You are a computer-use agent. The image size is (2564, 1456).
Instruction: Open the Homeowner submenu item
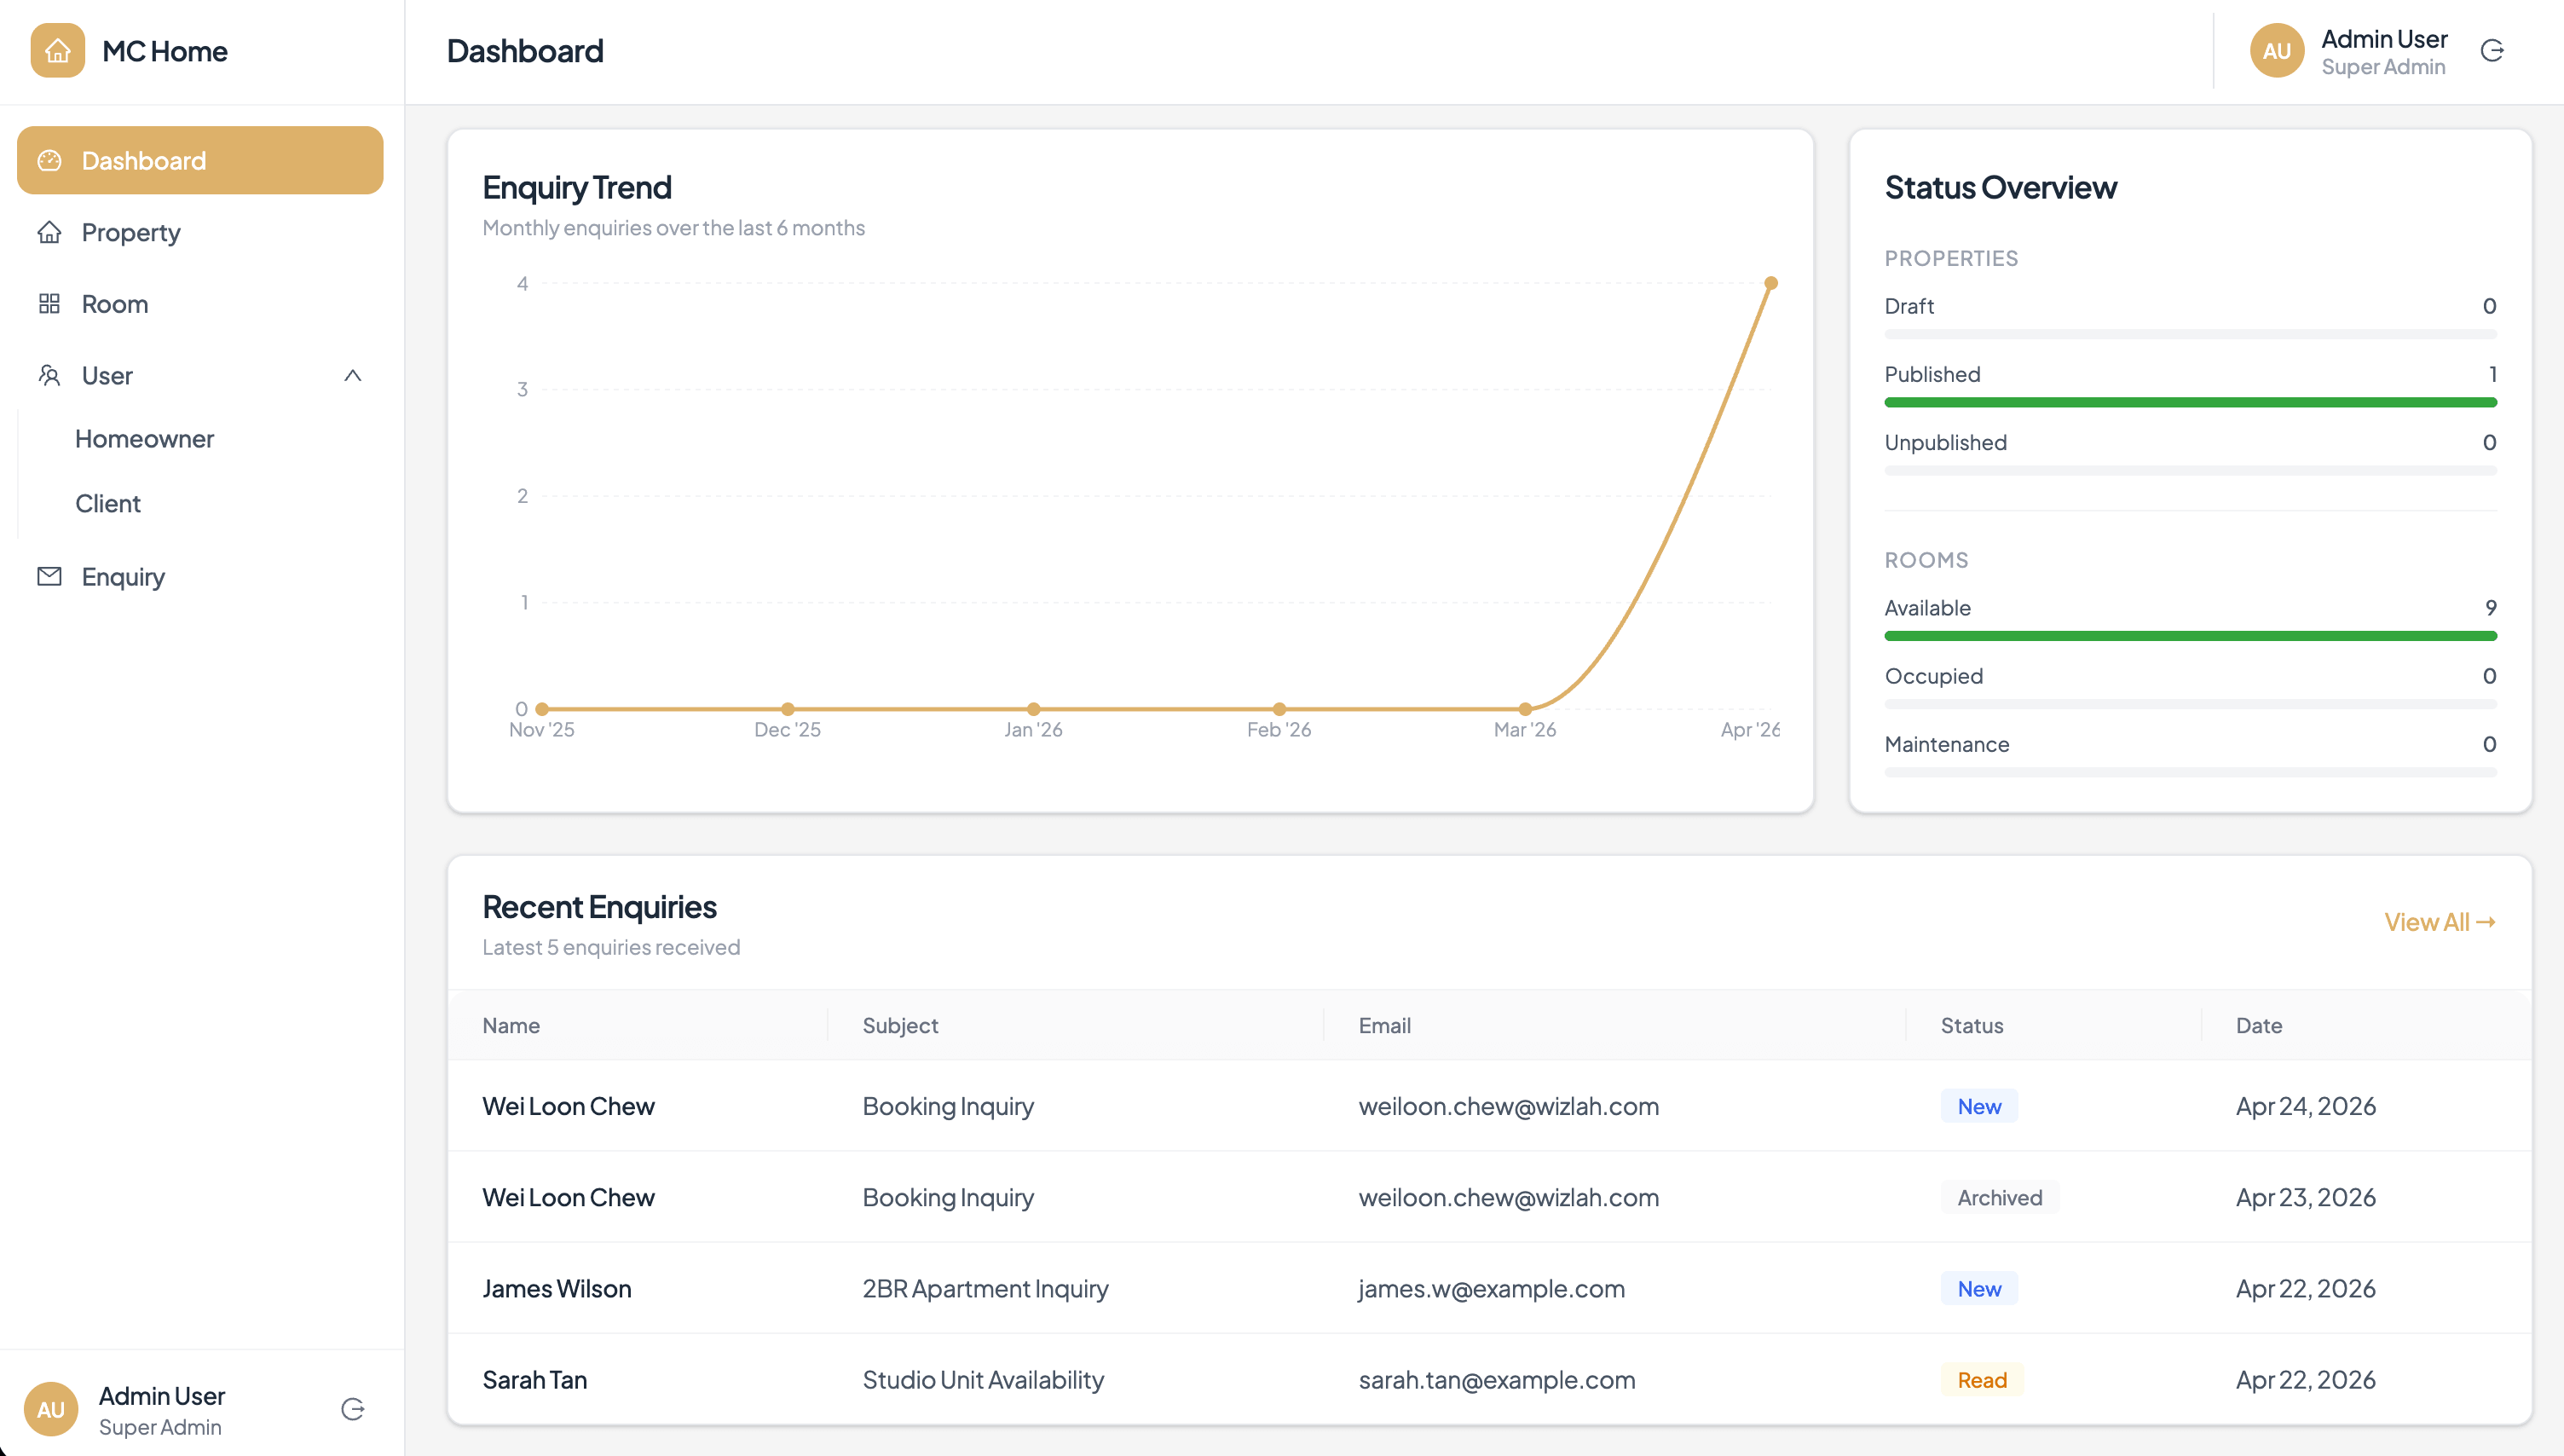point(145,439)
